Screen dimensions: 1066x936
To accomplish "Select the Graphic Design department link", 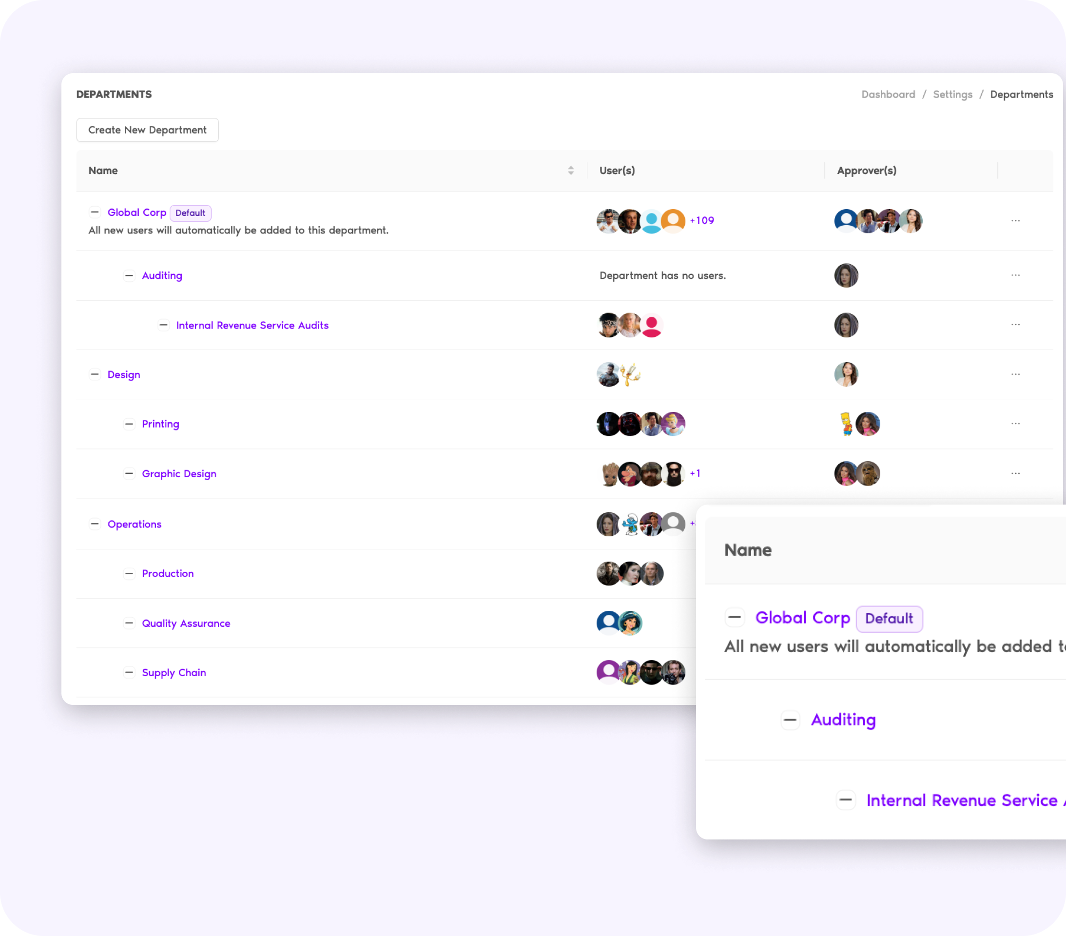I will point(178,473).
